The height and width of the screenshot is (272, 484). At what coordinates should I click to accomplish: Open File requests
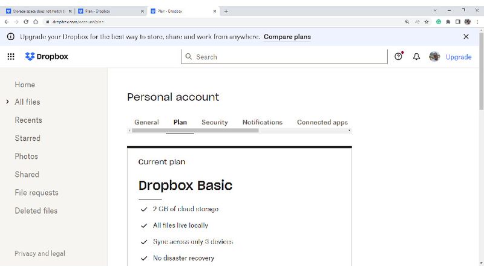click(x=36, y=193)
